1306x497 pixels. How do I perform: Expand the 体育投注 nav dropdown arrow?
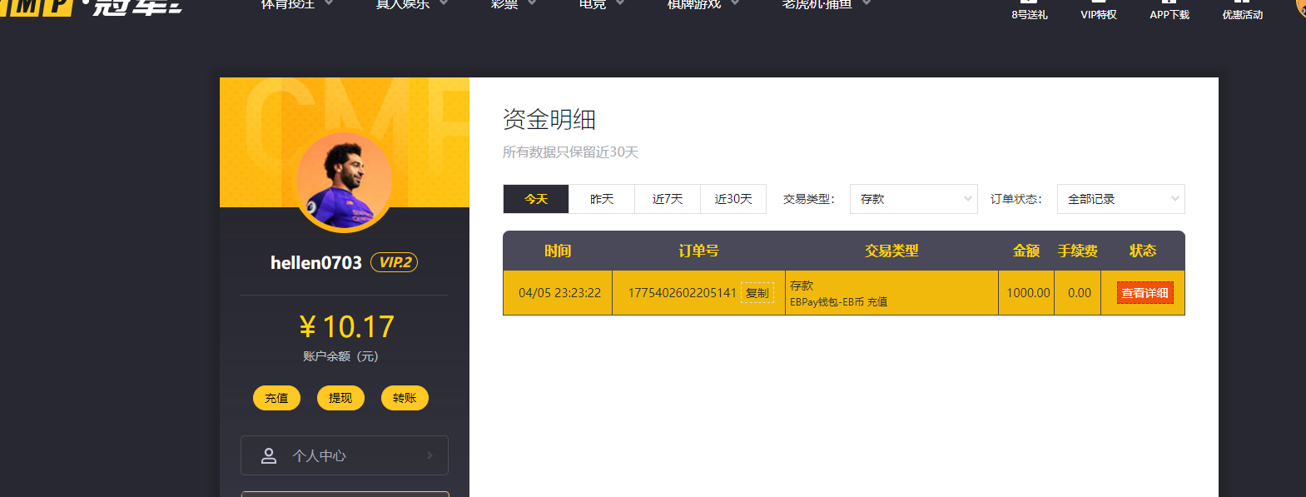pos(329,3)
